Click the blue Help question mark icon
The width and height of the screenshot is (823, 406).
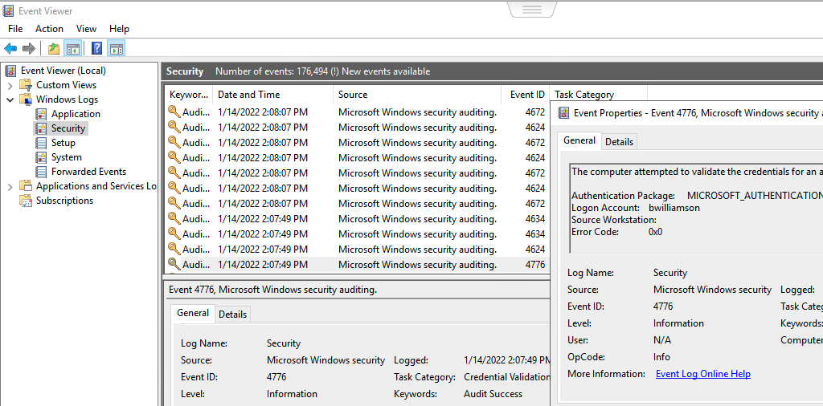[96, 49]
